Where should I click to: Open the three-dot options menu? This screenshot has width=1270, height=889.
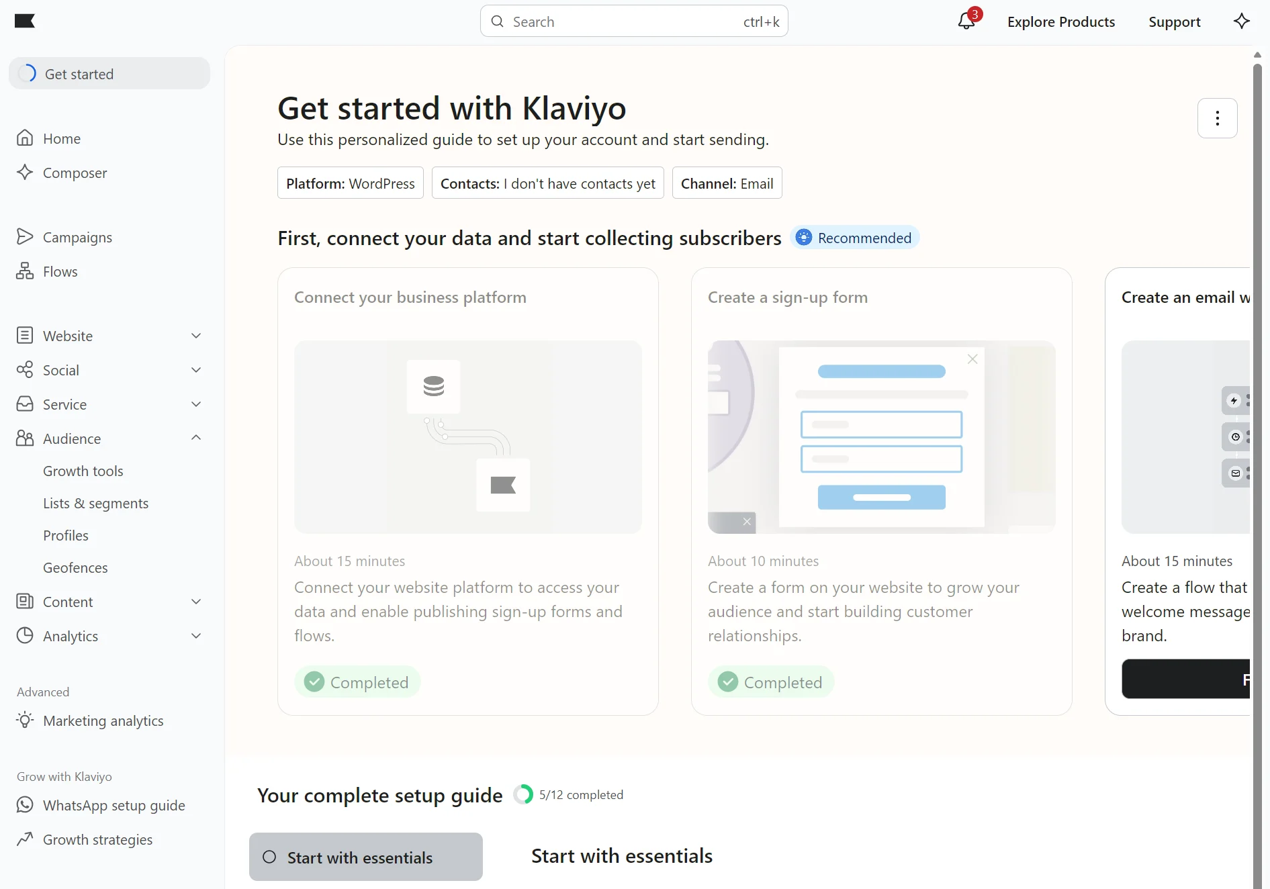(x=1217, y=118)
